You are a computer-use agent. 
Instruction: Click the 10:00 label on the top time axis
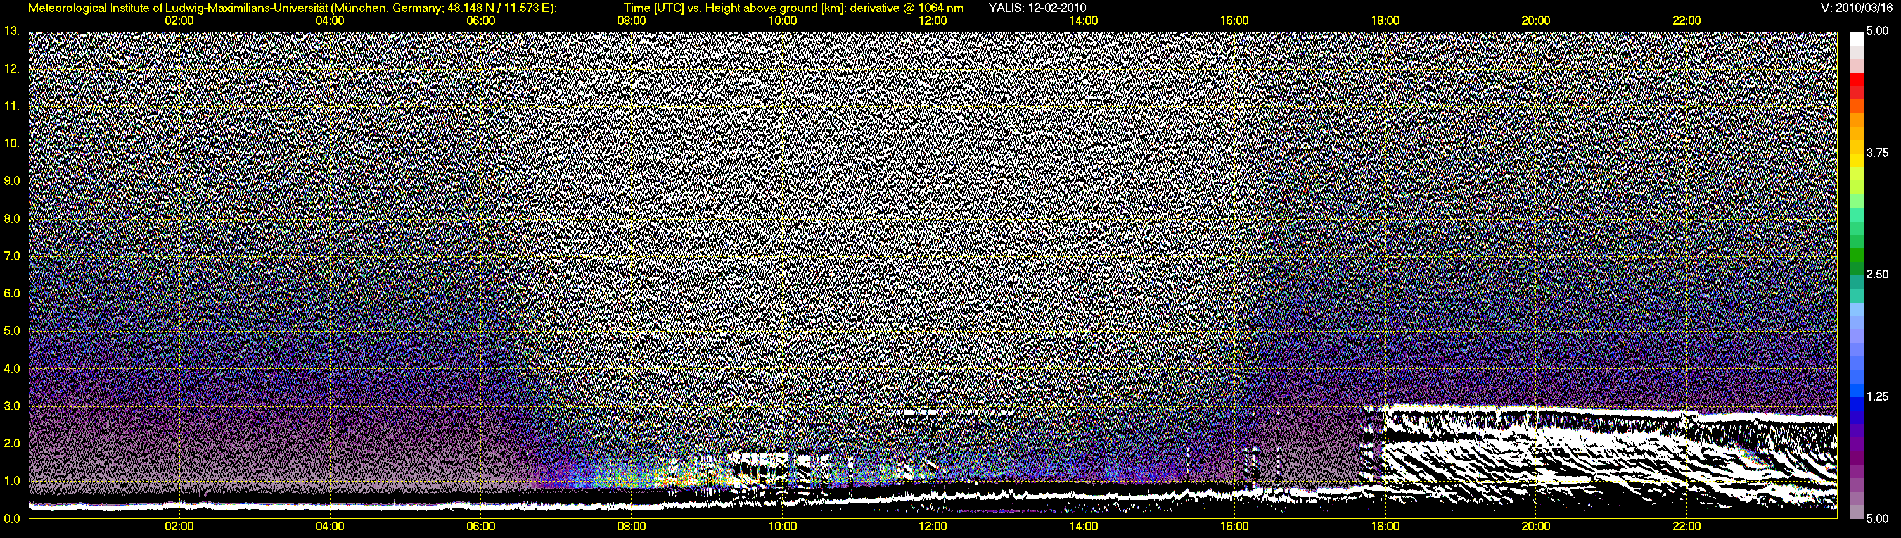point(782,21)
